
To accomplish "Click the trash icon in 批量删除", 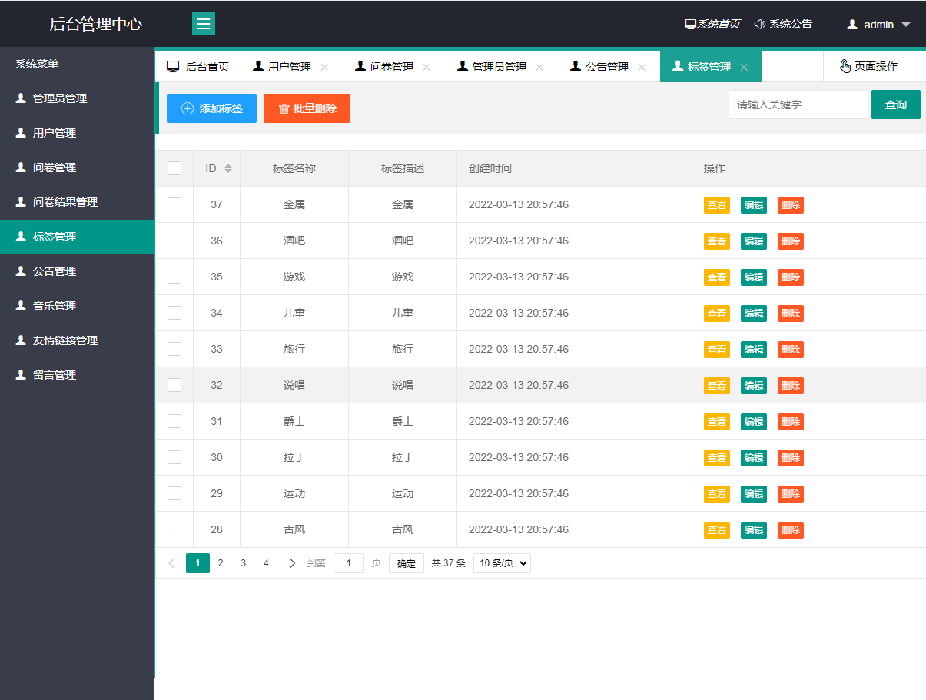I will coord(284,109).
